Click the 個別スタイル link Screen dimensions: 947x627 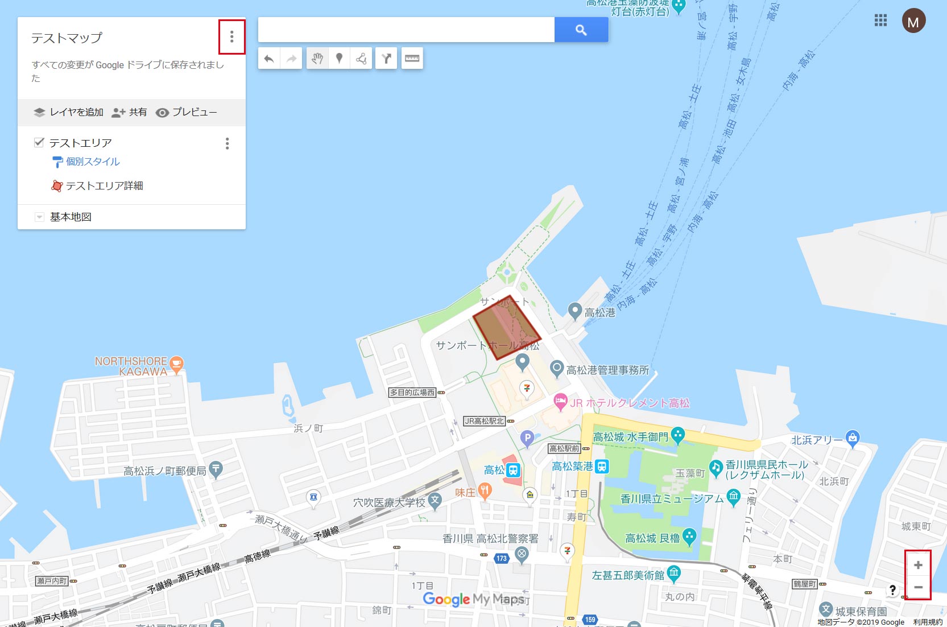(93, 162)
